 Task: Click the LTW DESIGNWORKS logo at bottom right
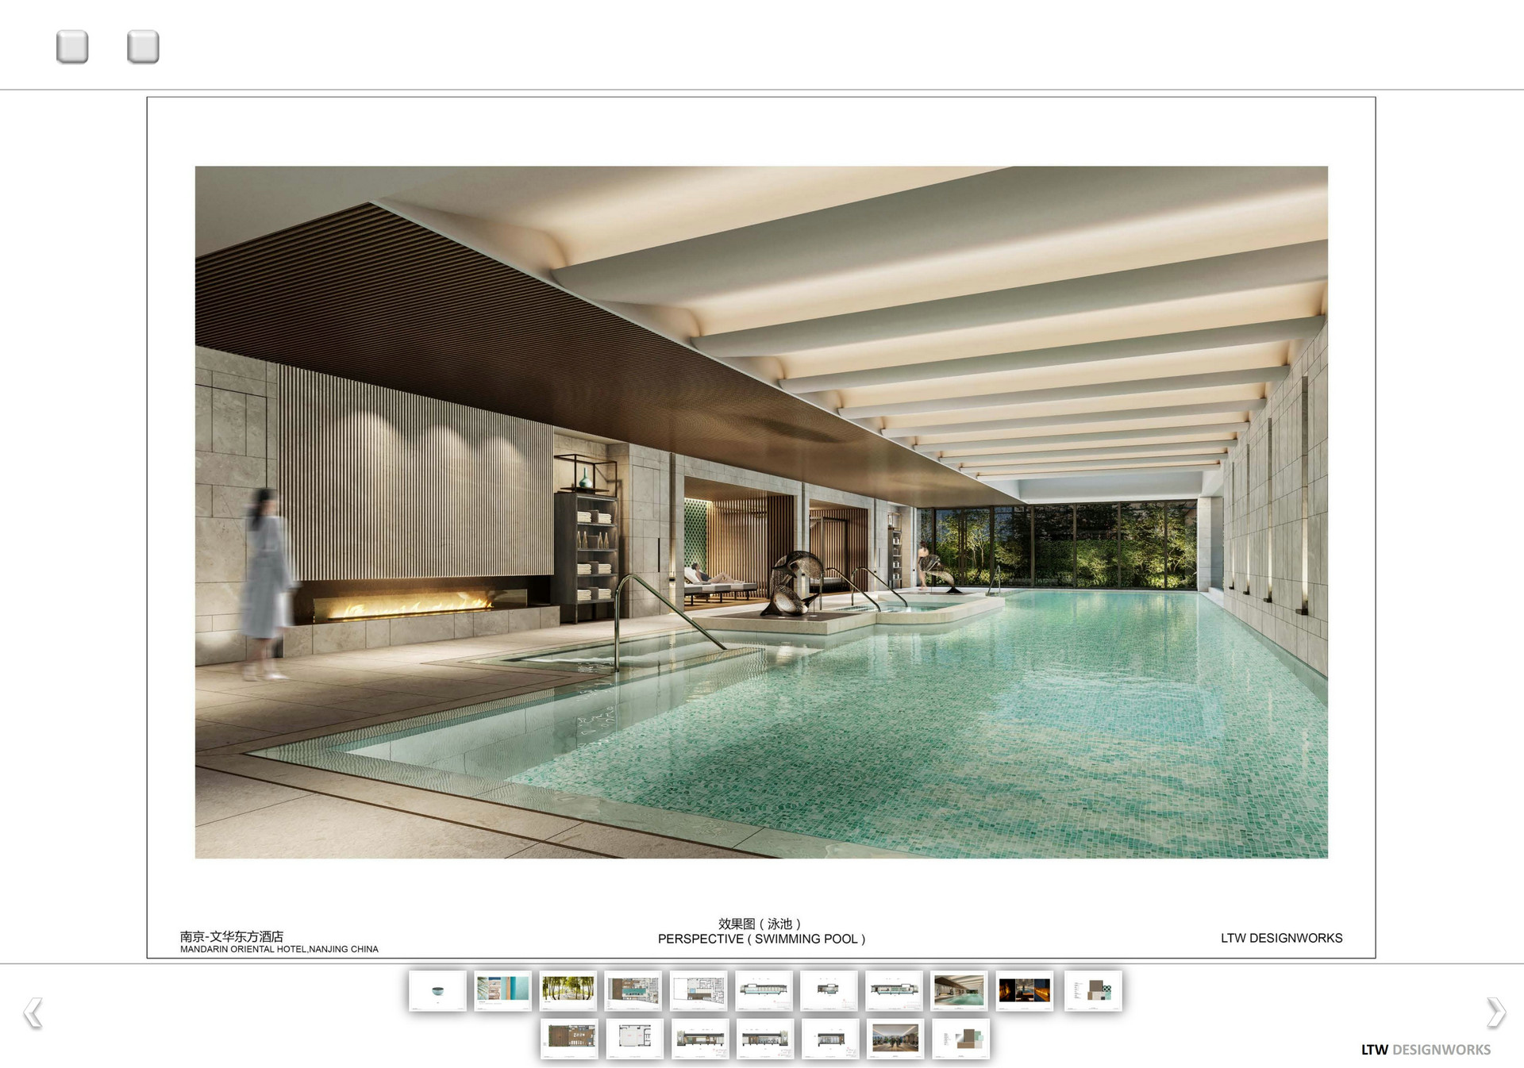[1426, 1050]
